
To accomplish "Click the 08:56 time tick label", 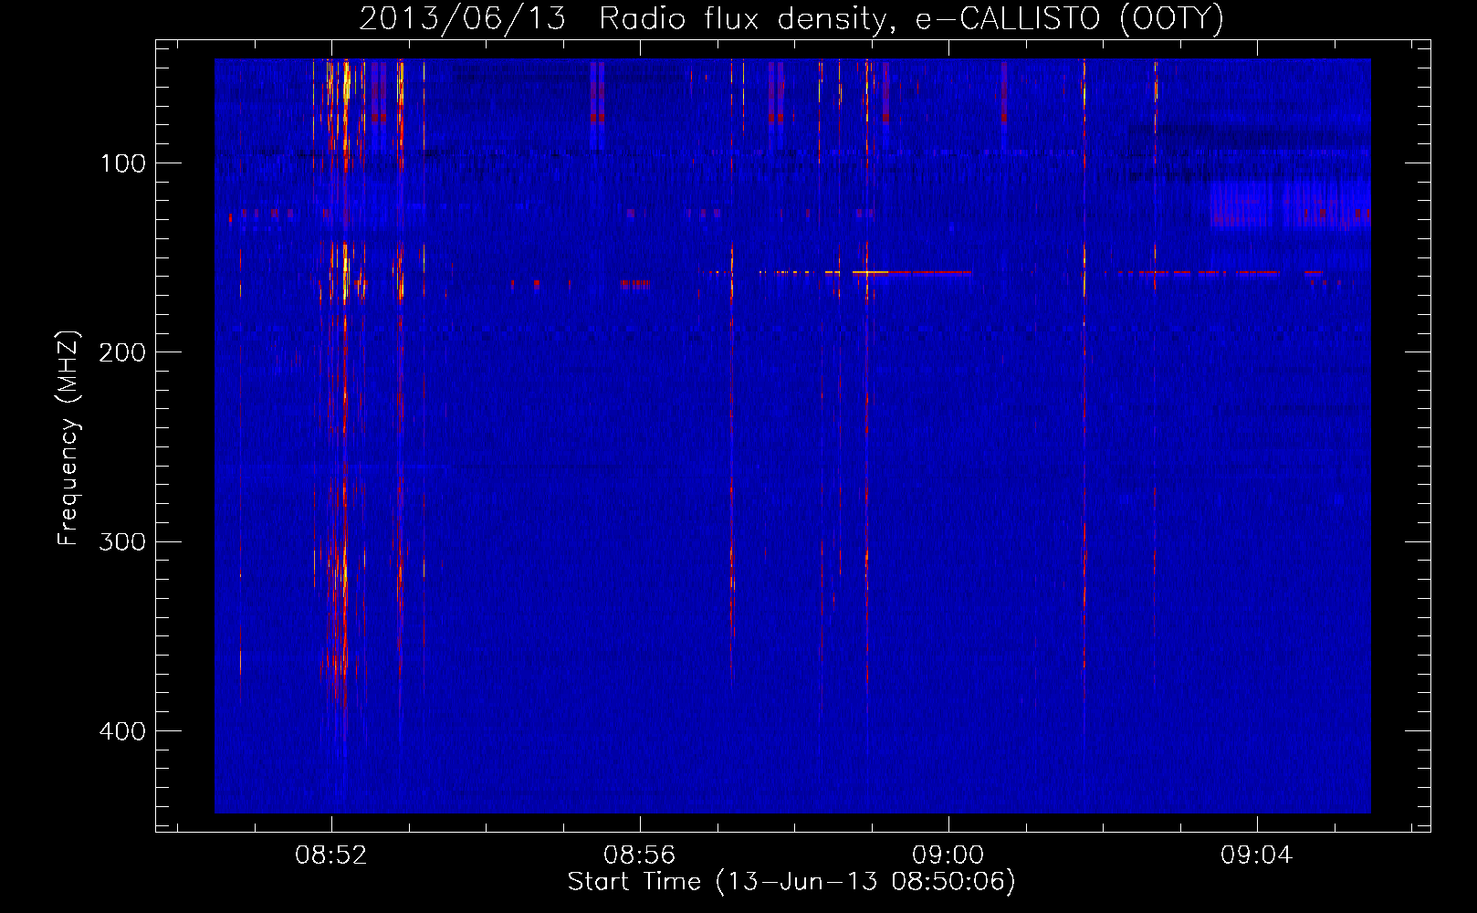I will tap(640, 855).
